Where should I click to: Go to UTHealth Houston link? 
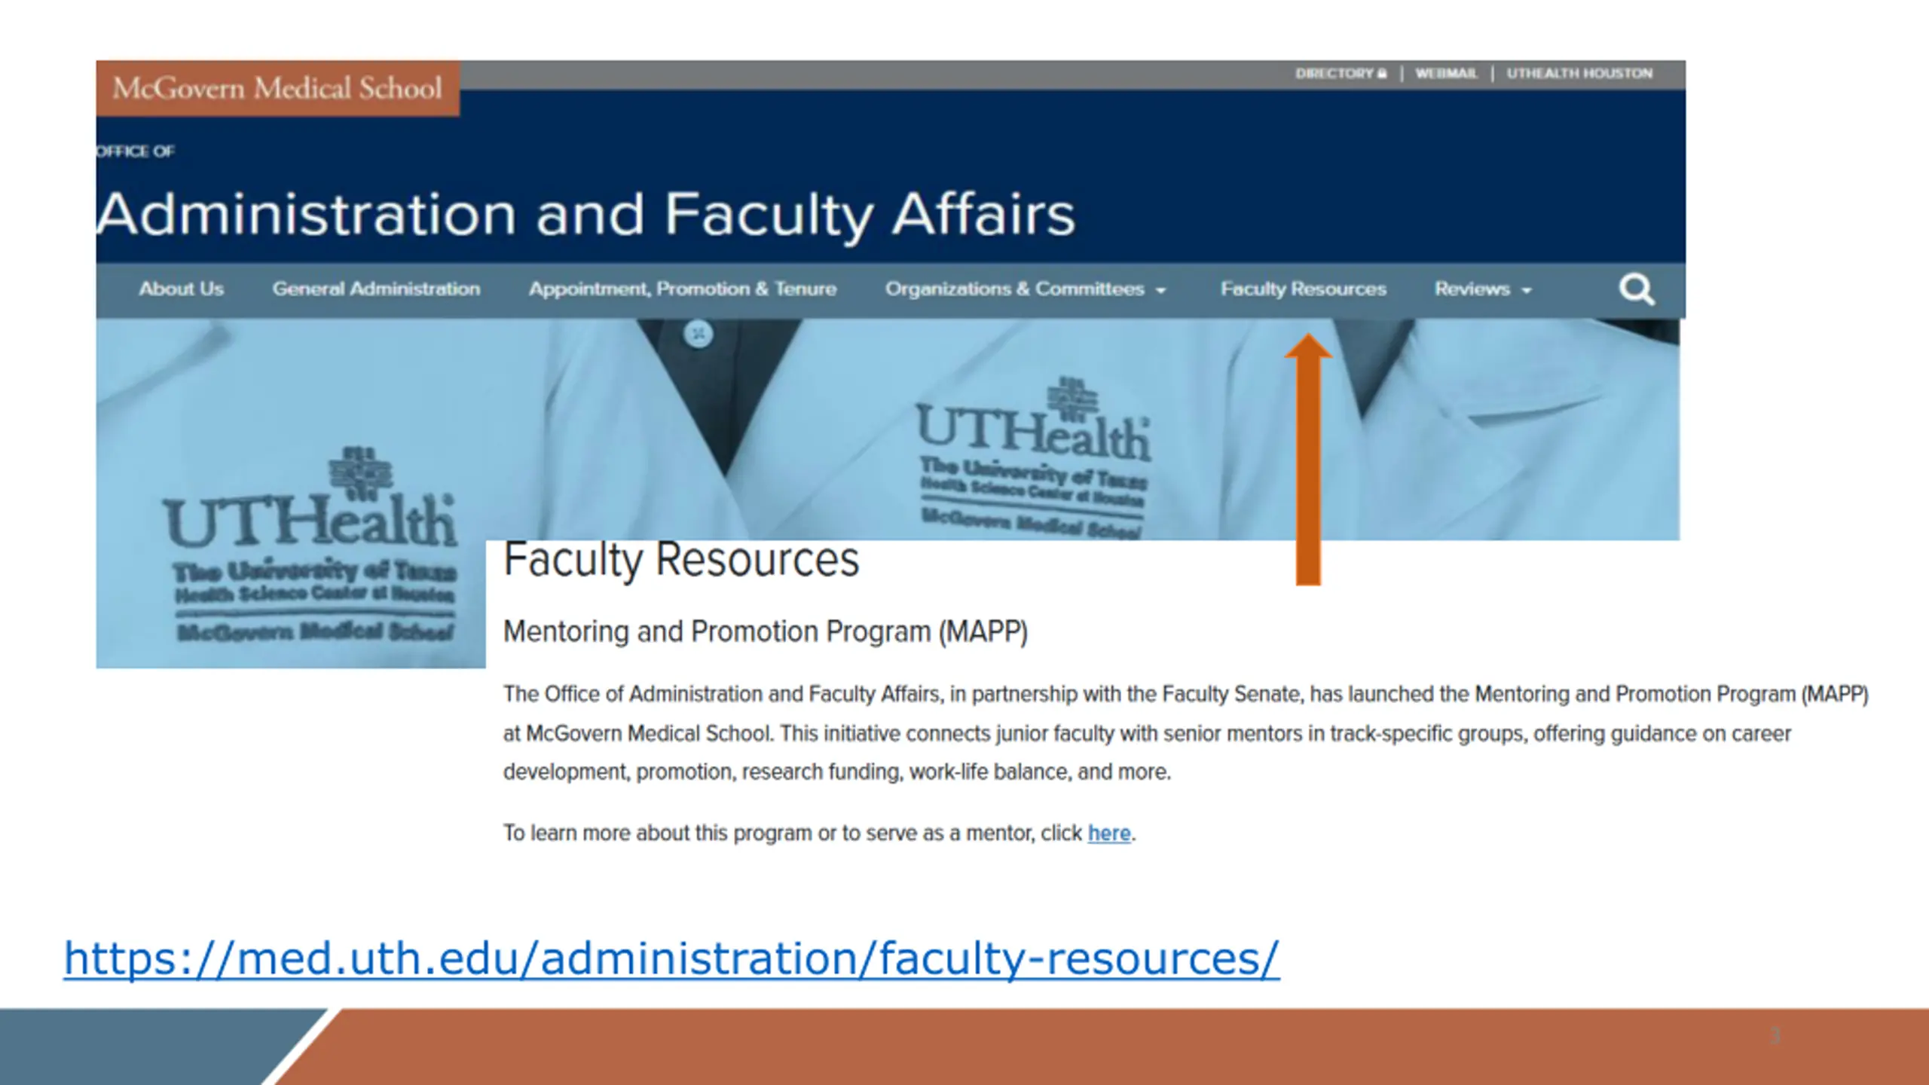[x=1579, y=73]
